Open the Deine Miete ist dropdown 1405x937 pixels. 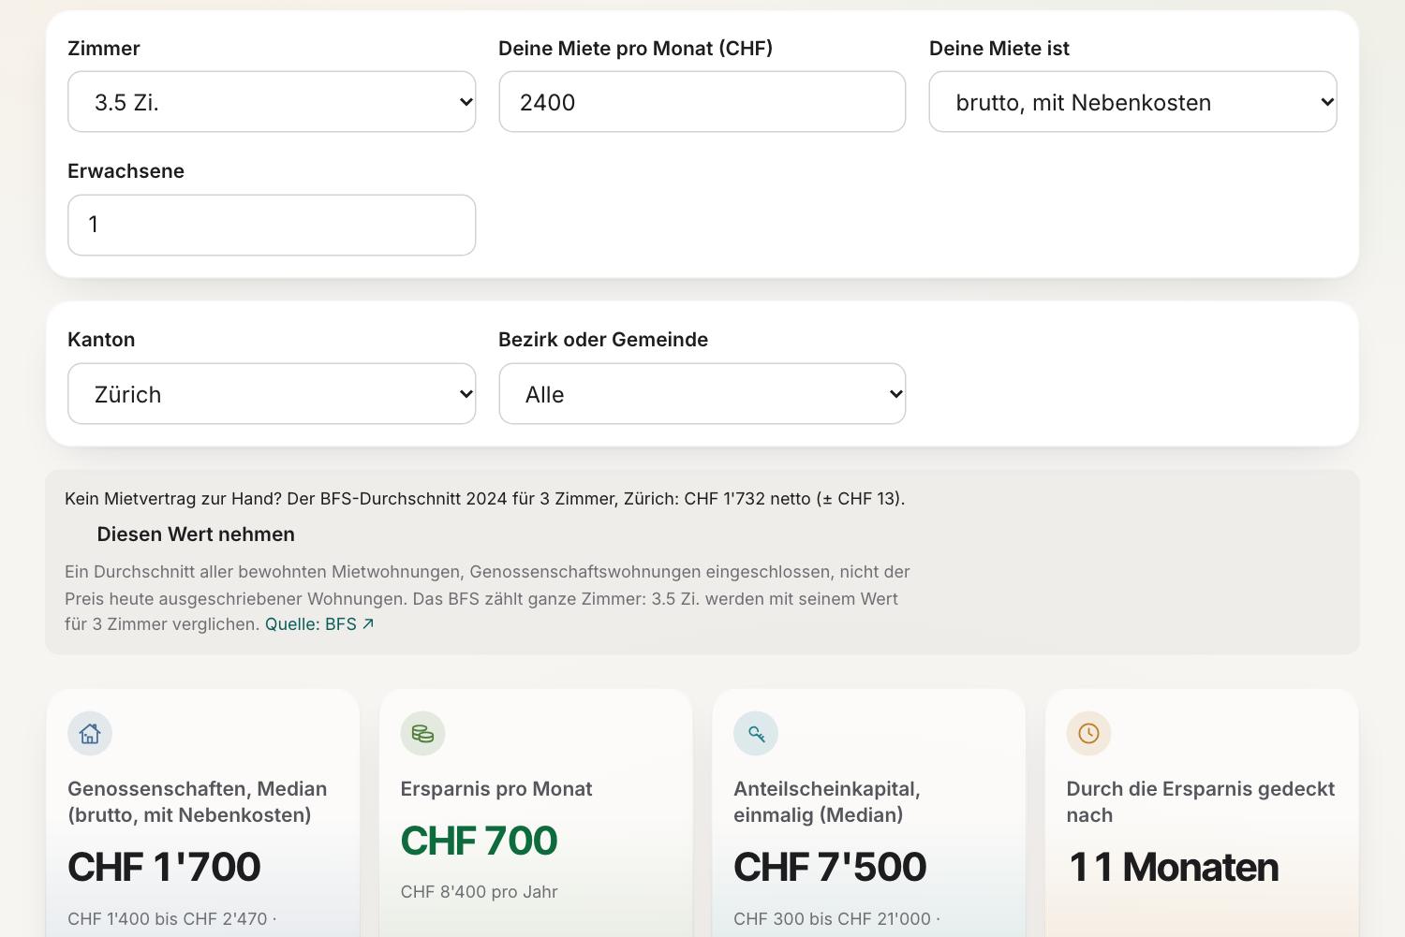[1132, 102]
